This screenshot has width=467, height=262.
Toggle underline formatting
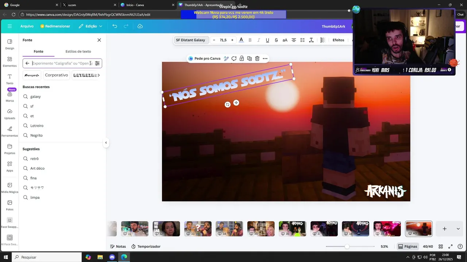tap(267, 40)
